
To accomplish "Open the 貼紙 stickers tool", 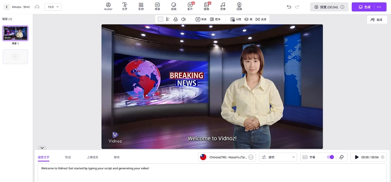I will point(174,6).
